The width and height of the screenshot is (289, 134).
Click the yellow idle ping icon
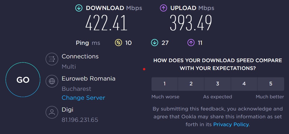click(x=119, y=43)
